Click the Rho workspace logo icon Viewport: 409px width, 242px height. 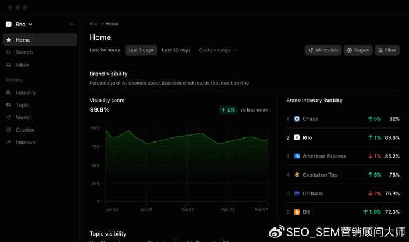coord(9,25)
